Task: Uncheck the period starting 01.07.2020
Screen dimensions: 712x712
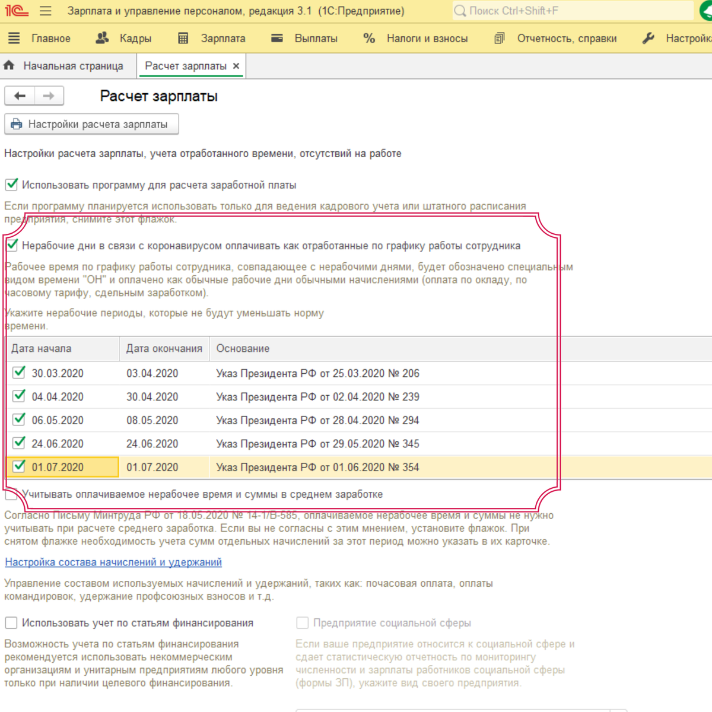Action: (19, 466)
